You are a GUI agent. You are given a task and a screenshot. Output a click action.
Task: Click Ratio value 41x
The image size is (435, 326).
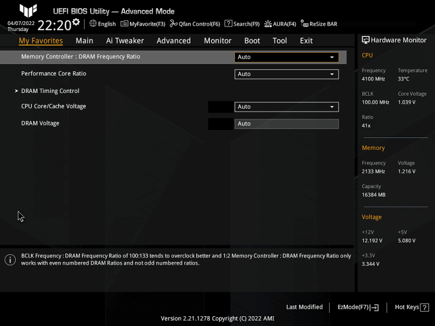pos(366,126)
